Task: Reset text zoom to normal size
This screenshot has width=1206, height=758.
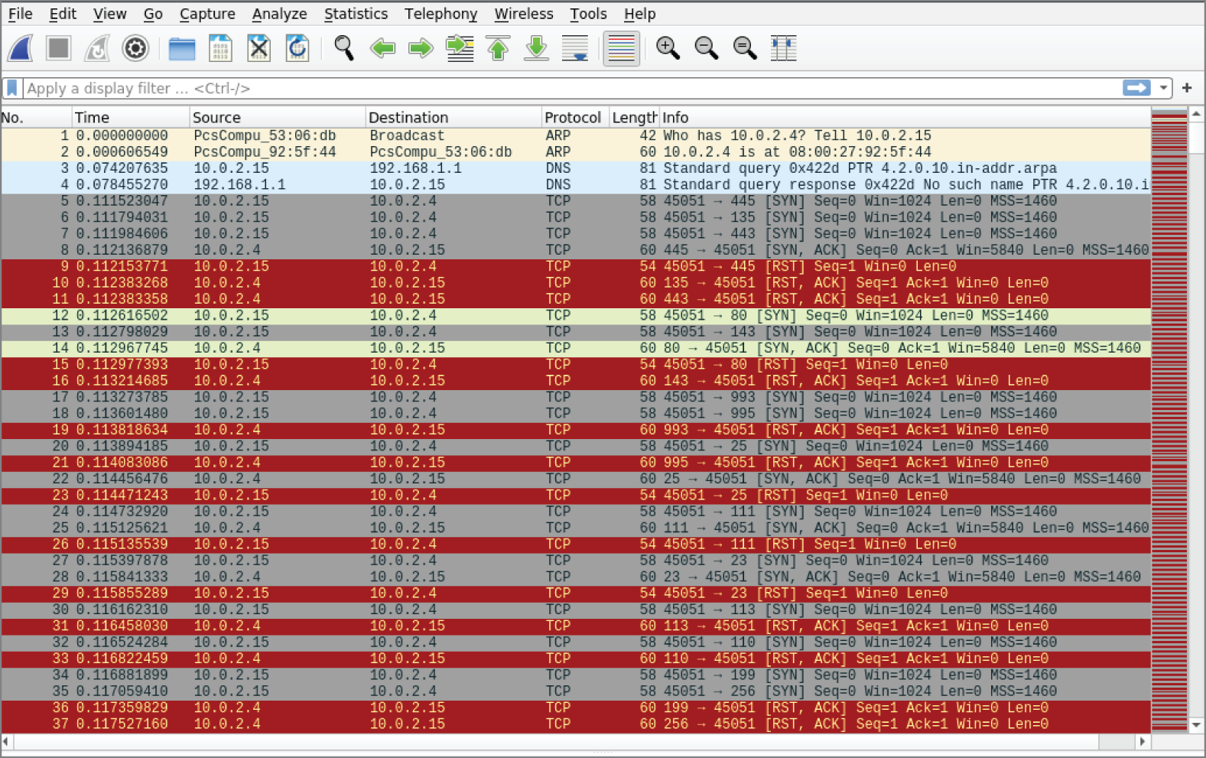Action: click(745, 48)
